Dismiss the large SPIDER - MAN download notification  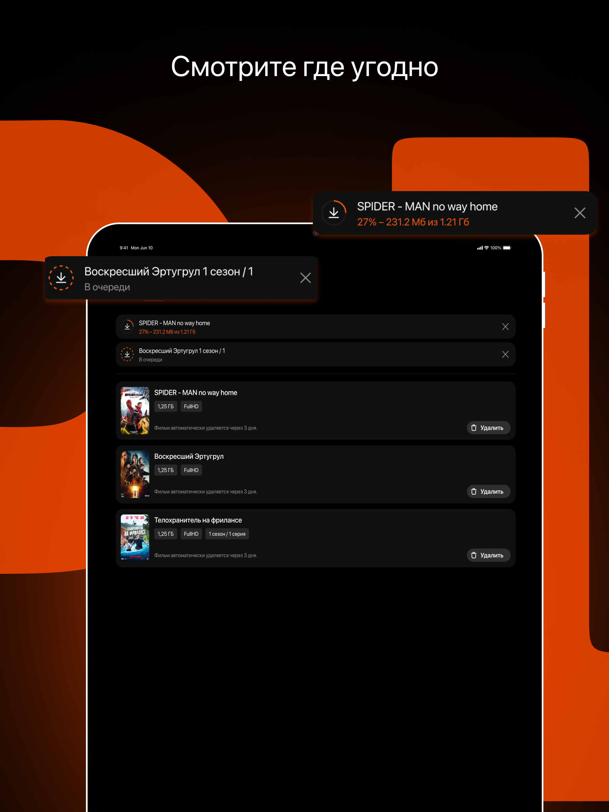tap(580, 213)
